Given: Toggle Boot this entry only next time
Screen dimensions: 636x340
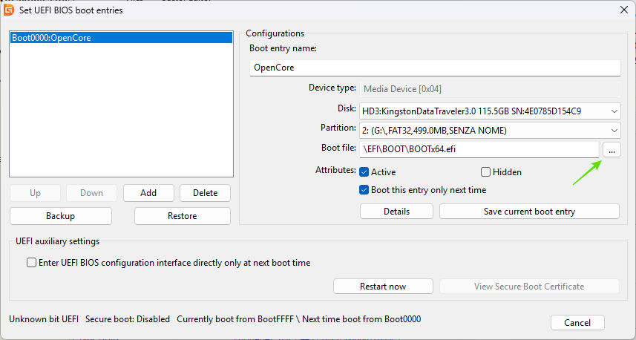Looking at the screenshot, I should click(364, 190).
